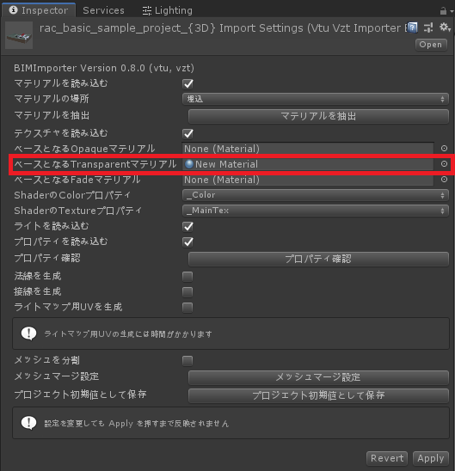
Task: Switch to the Lighting tab
Action: [x=168, y=10]
